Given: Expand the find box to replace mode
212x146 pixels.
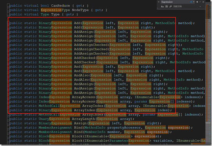Looking at the screenshot, I should pyautogui.click(x=158, y=2).
